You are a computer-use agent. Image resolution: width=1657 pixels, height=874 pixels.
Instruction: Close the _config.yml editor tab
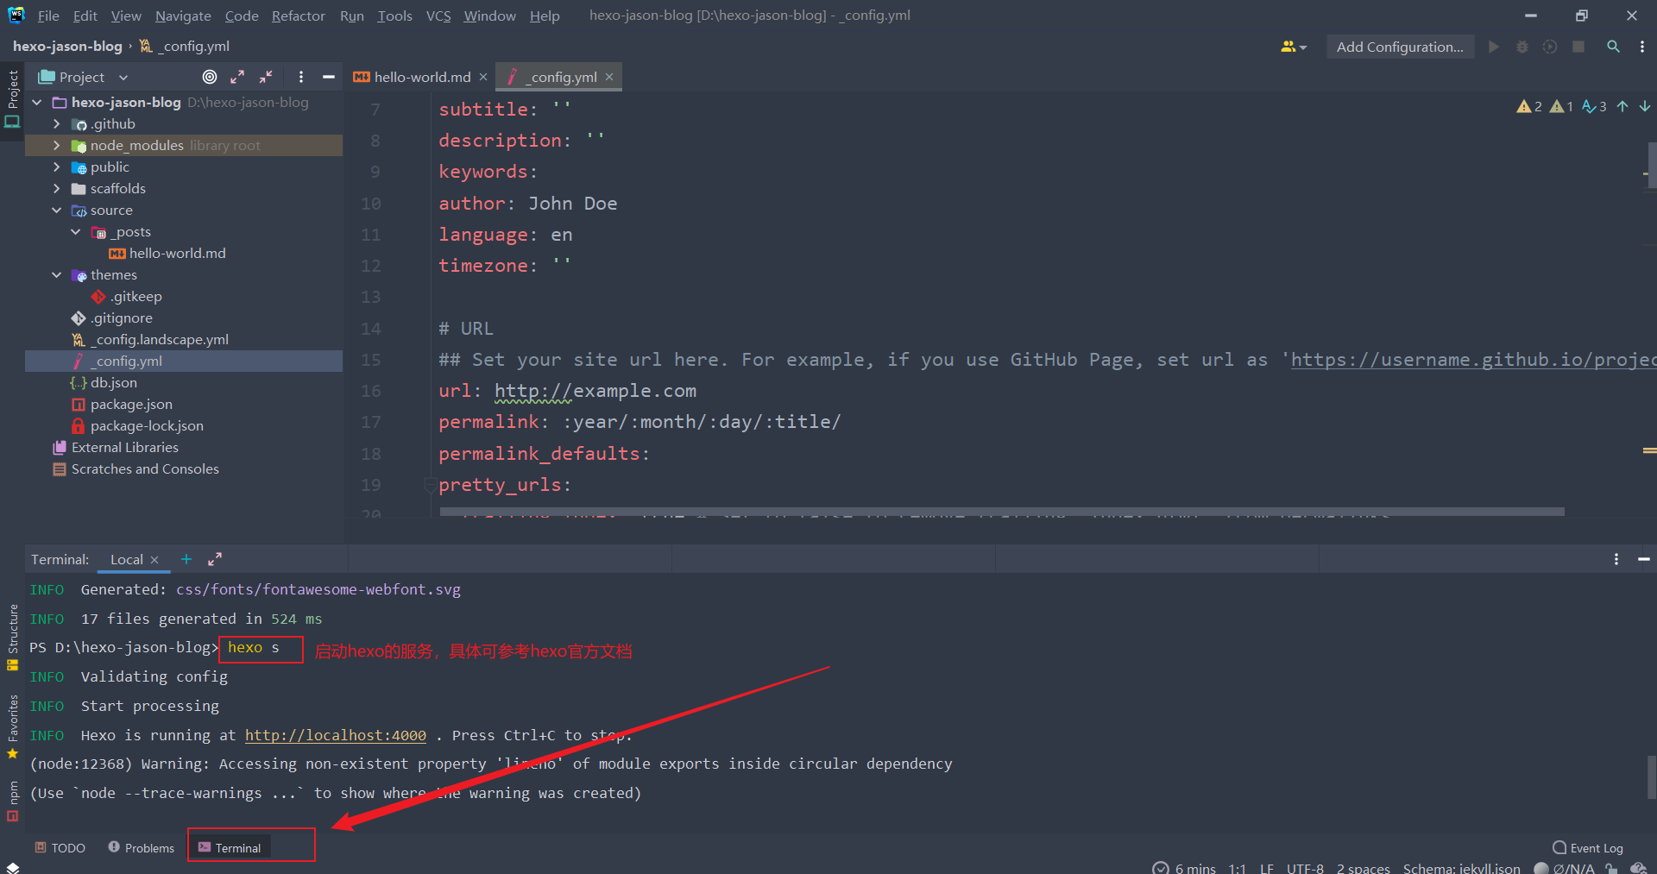609,77
